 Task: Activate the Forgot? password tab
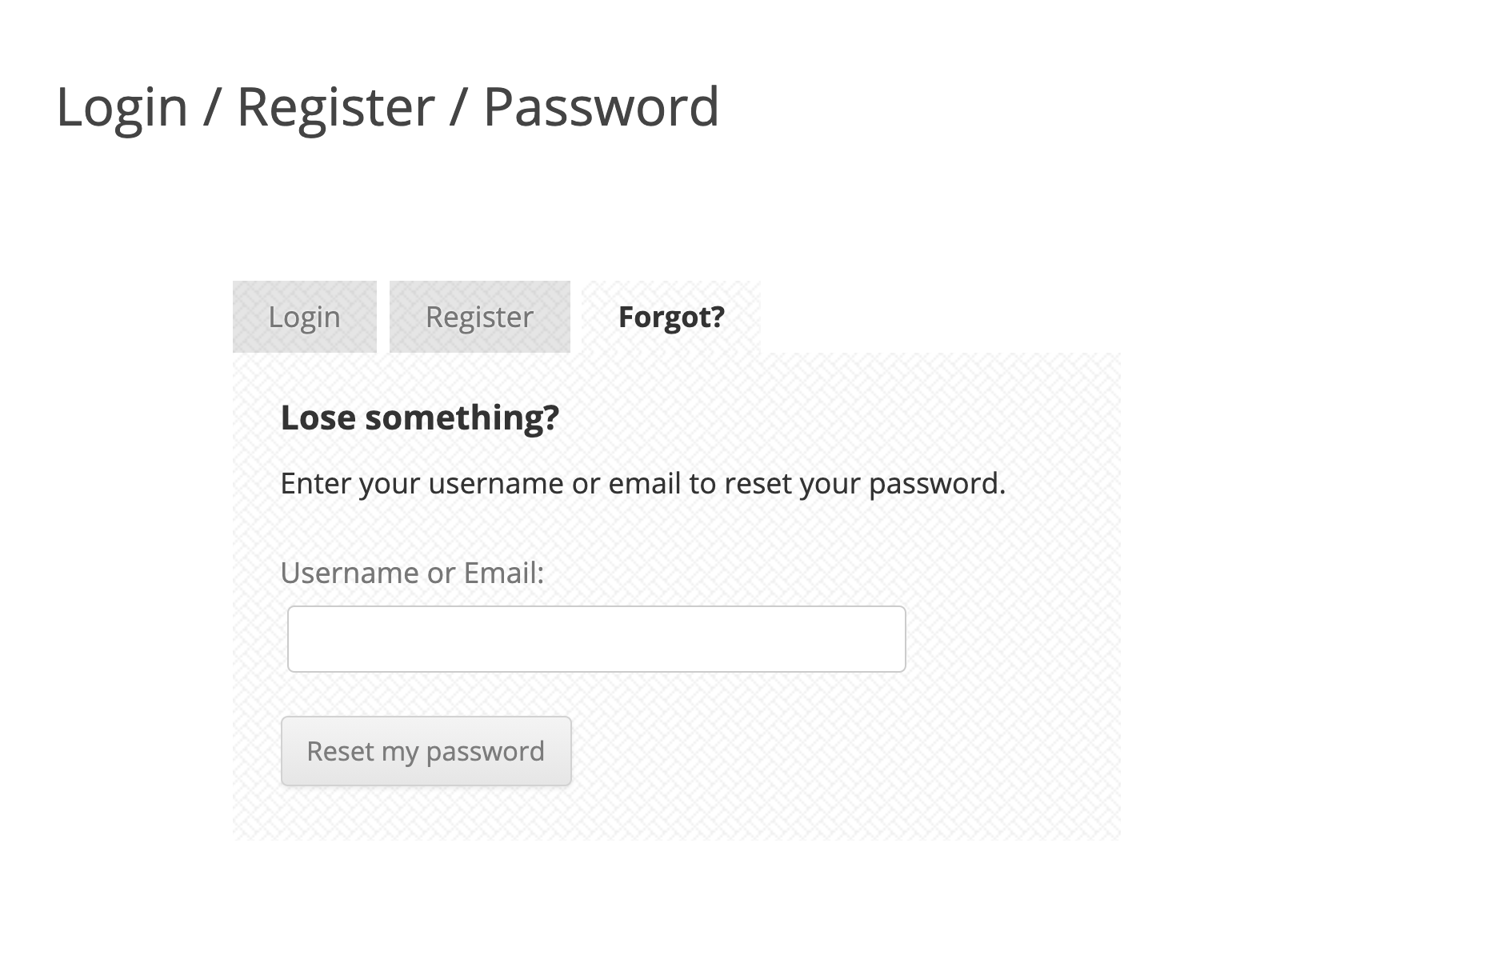pyautogui.click(x=669, y=317)
